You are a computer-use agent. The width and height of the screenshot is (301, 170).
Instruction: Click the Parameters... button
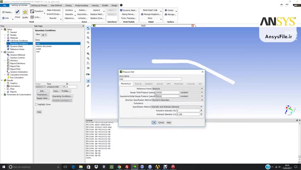[x=43, y=95]
